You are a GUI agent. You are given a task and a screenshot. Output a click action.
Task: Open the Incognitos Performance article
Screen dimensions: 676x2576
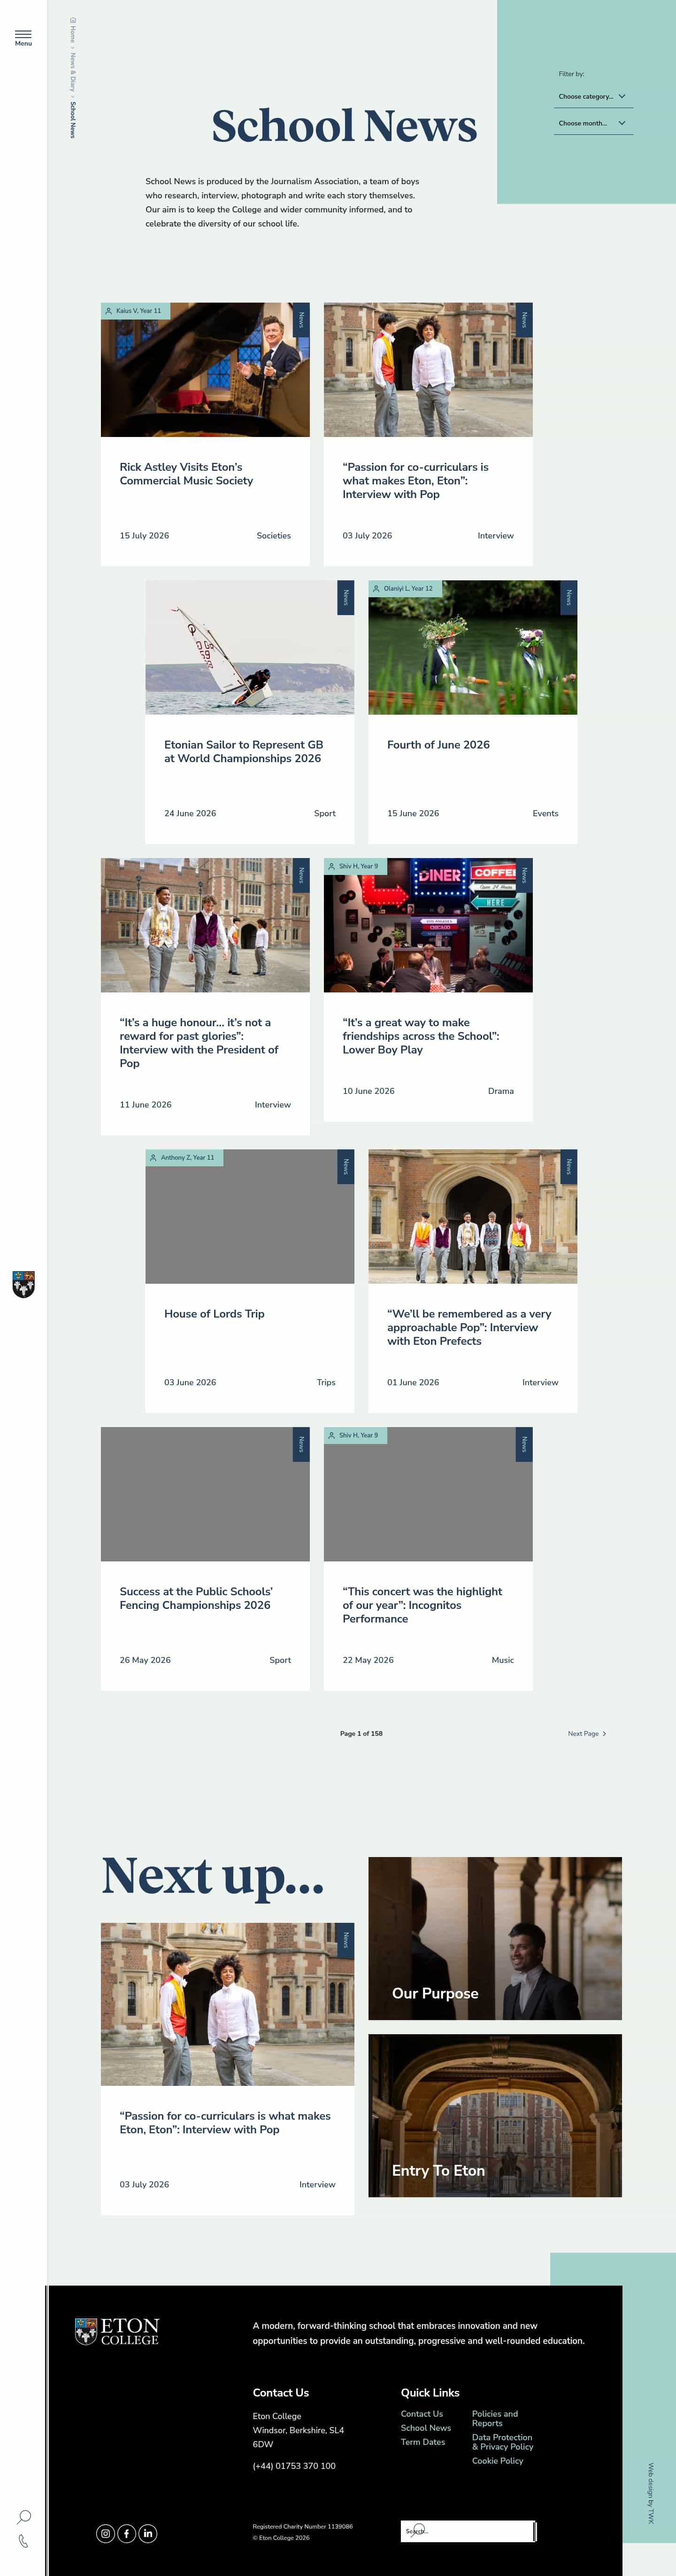422,1605
